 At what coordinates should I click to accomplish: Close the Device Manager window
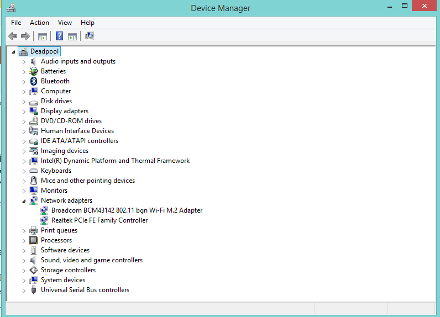click(425, 6)
